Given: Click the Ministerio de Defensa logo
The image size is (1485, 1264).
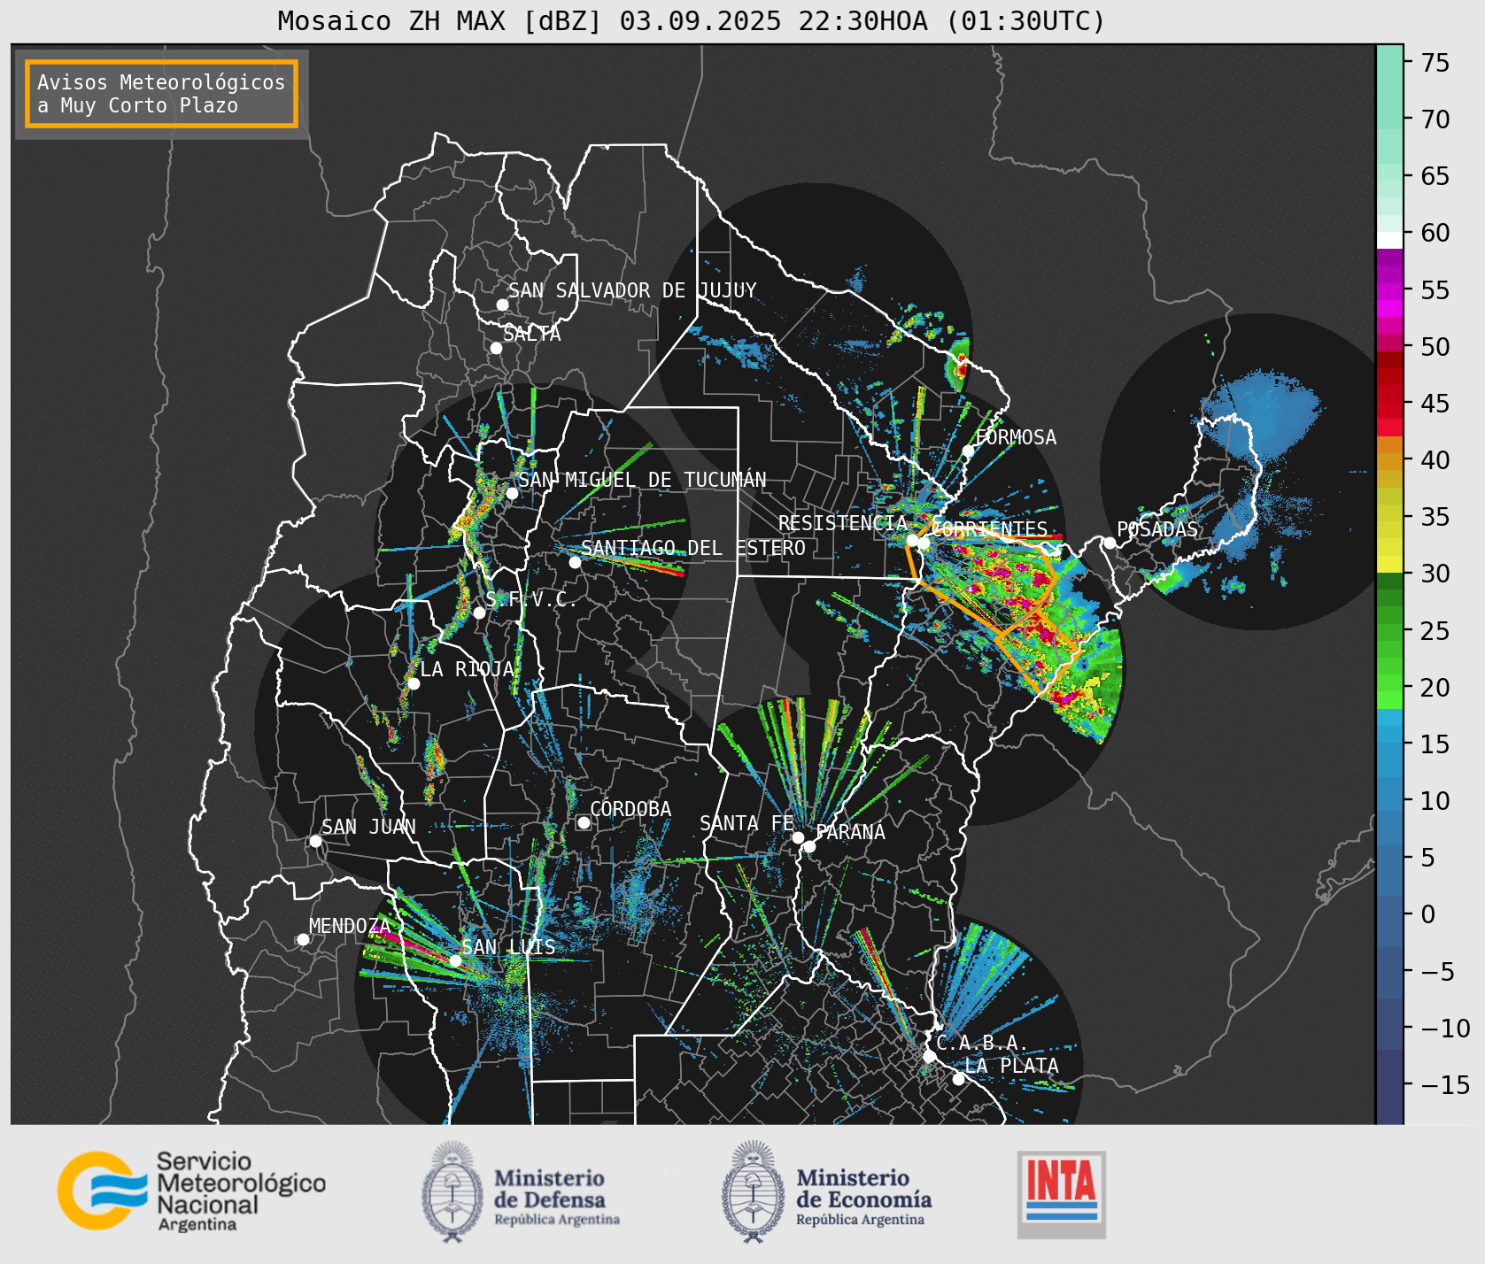Looking at the screenshot, I should (x=521, y=1192).
